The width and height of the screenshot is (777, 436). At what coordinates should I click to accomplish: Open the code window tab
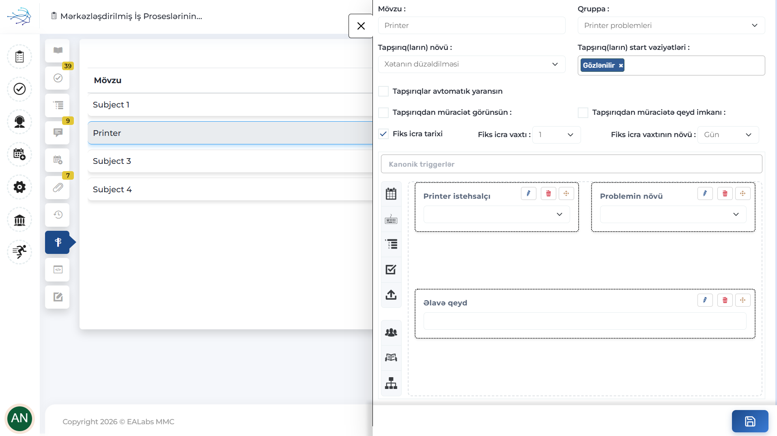tap(58, 270)
